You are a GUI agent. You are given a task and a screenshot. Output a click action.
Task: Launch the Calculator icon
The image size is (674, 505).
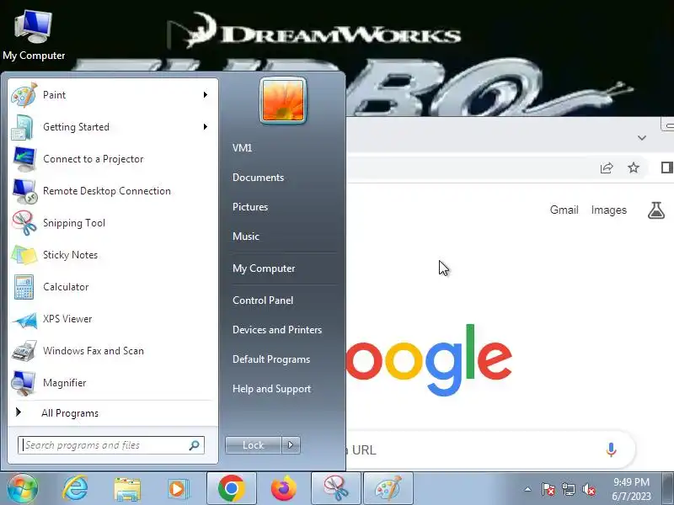24,287
